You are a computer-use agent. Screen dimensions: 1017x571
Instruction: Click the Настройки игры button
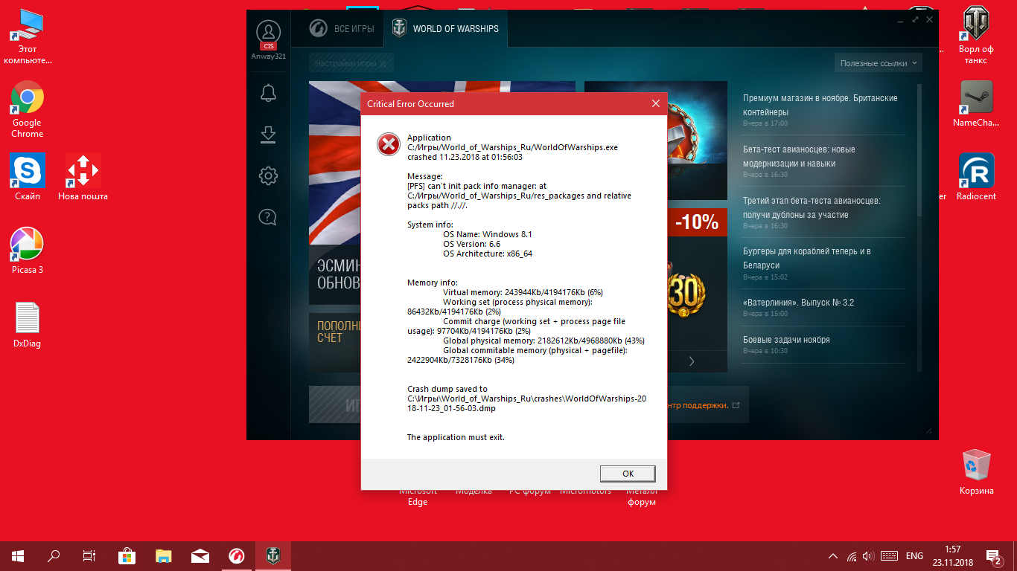point(351,63)
